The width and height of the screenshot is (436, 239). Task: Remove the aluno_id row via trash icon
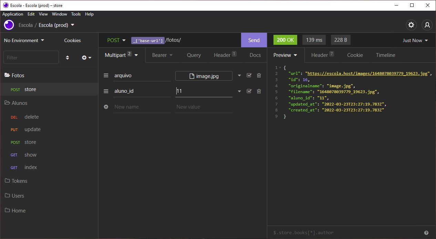point(259,91)
